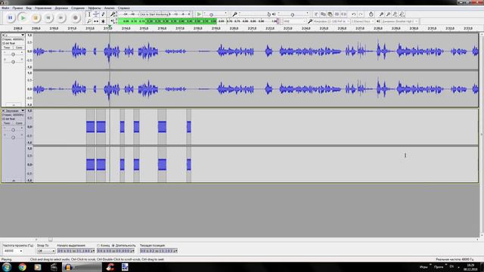Adjust the second track's pan slider

13,138
